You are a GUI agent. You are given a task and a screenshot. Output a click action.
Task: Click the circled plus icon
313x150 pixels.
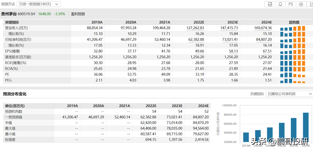301,4
